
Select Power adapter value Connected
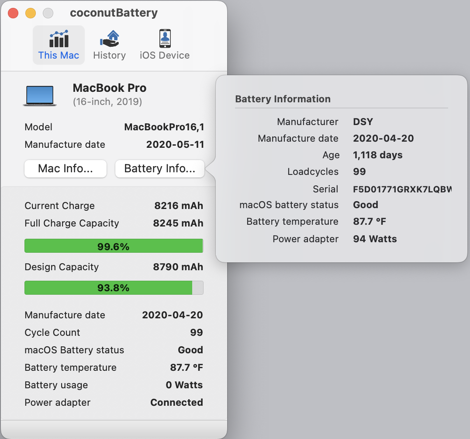176,402
